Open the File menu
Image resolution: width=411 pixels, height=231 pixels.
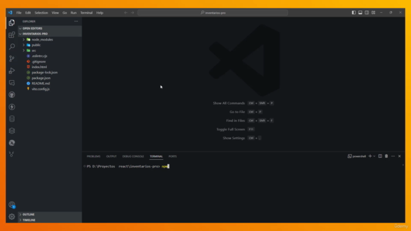19,13
